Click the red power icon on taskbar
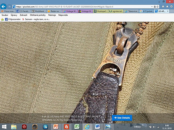The width and height of the screenshot is (174, 130). [24, 127]
